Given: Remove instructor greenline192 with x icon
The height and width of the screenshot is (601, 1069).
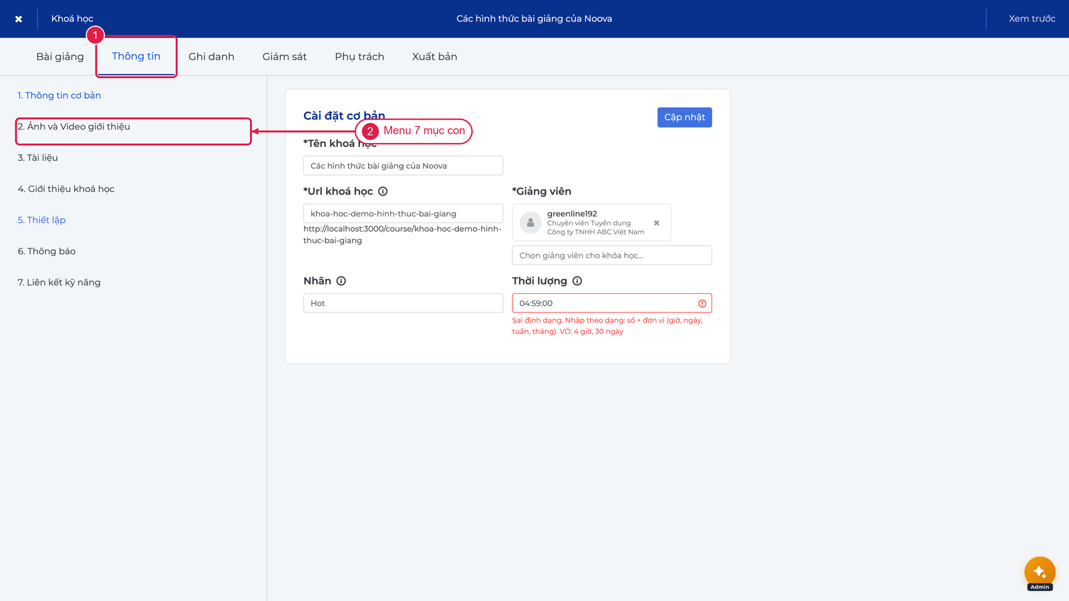Looking at the screenshot, I should point(657,223).
